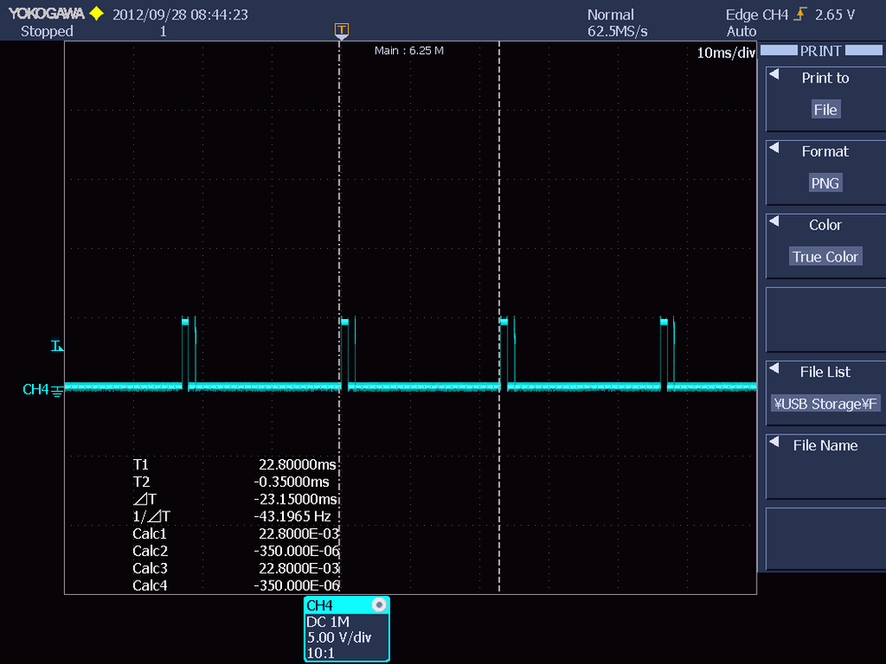Open the CH4 channel settings box

pyautogui.click(x=346, y=629)
